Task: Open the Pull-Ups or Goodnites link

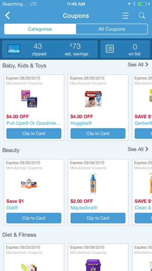Action: (x=33, y=123)
